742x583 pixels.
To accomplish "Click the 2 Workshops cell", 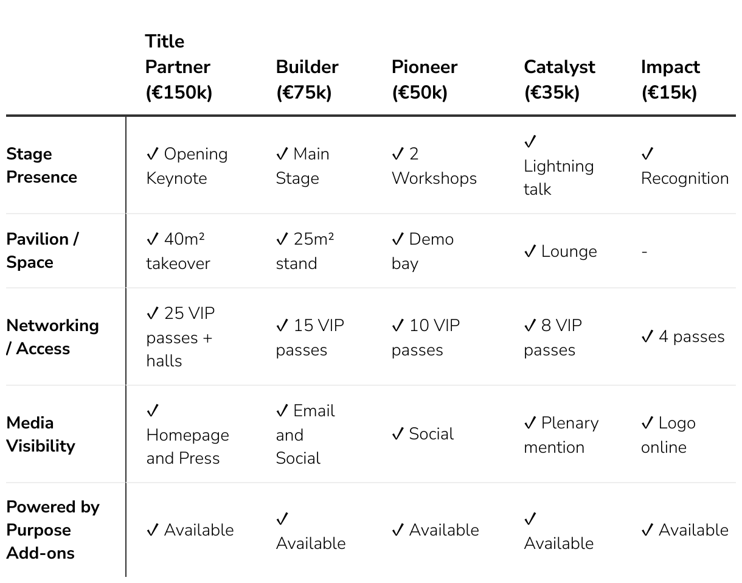I will [434, 166].
